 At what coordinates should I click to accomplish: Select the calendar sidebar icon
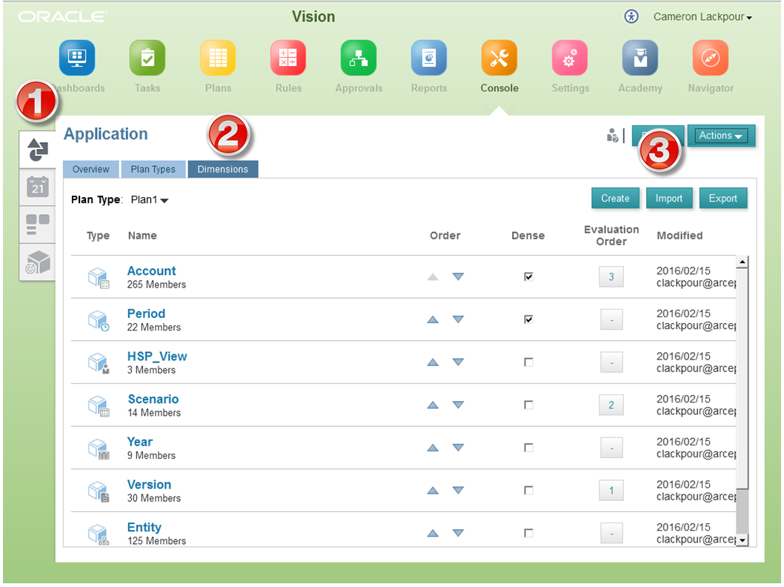(38, 187)
